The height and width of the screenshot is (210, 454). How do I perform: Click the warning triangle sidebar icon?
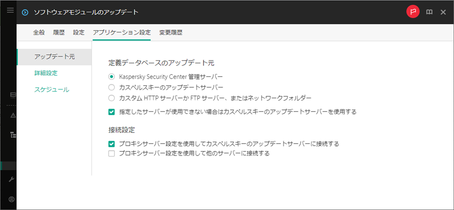click(x=13, y=115)
